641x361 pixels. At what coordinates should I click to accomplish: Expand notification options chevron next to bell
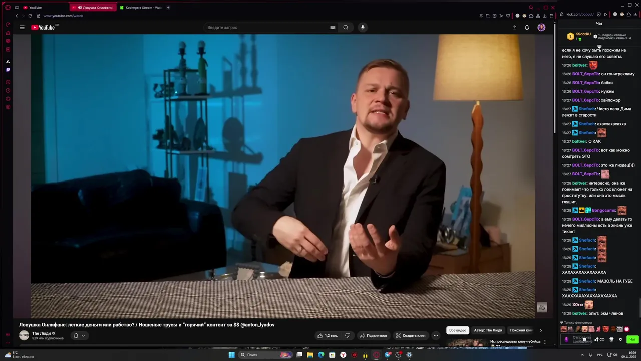(x=83, y=335)
